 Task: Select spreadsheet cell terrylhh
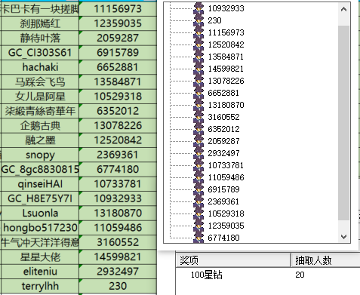40,286
